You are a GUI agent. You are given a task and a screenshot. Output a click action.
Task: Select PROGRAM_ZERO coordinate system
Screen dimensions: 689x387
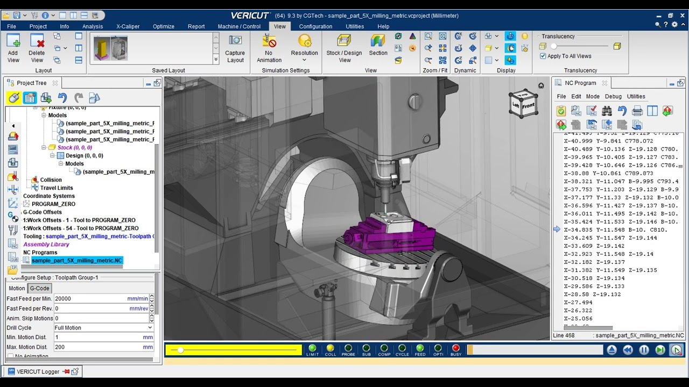[53, 204]
